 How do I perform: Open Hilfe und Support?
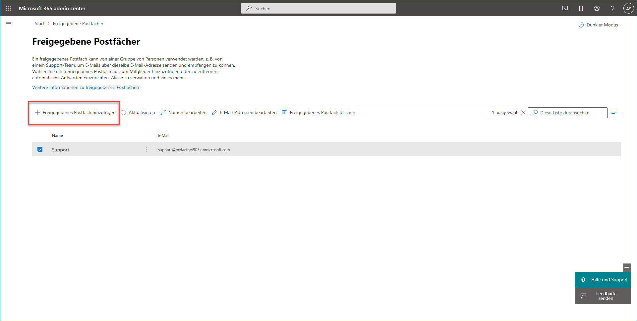pos(603,280)
